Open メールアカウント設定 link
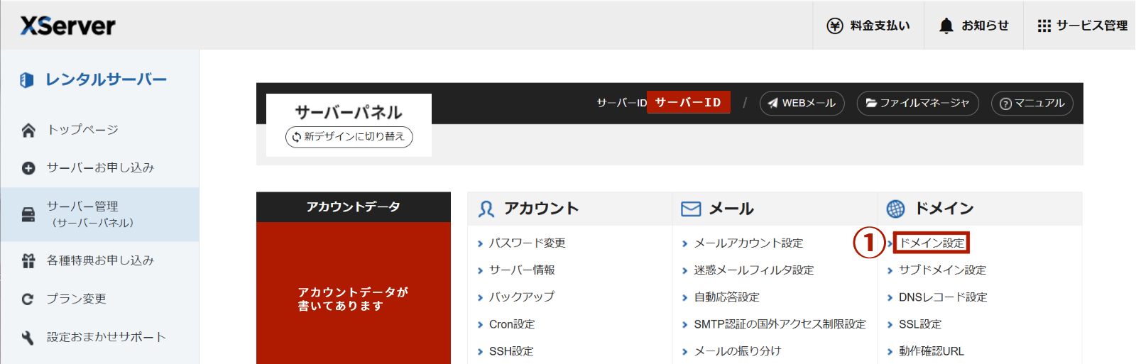Image resolution: width=1136 pixels, height=364 pixels. [x=748, y=243]
